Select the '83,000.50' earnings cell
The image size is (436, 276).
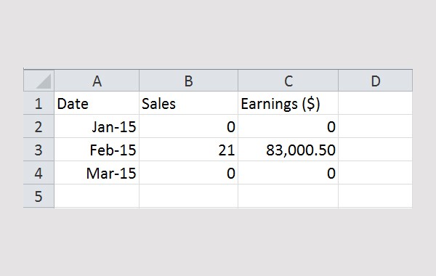point(288,150)
